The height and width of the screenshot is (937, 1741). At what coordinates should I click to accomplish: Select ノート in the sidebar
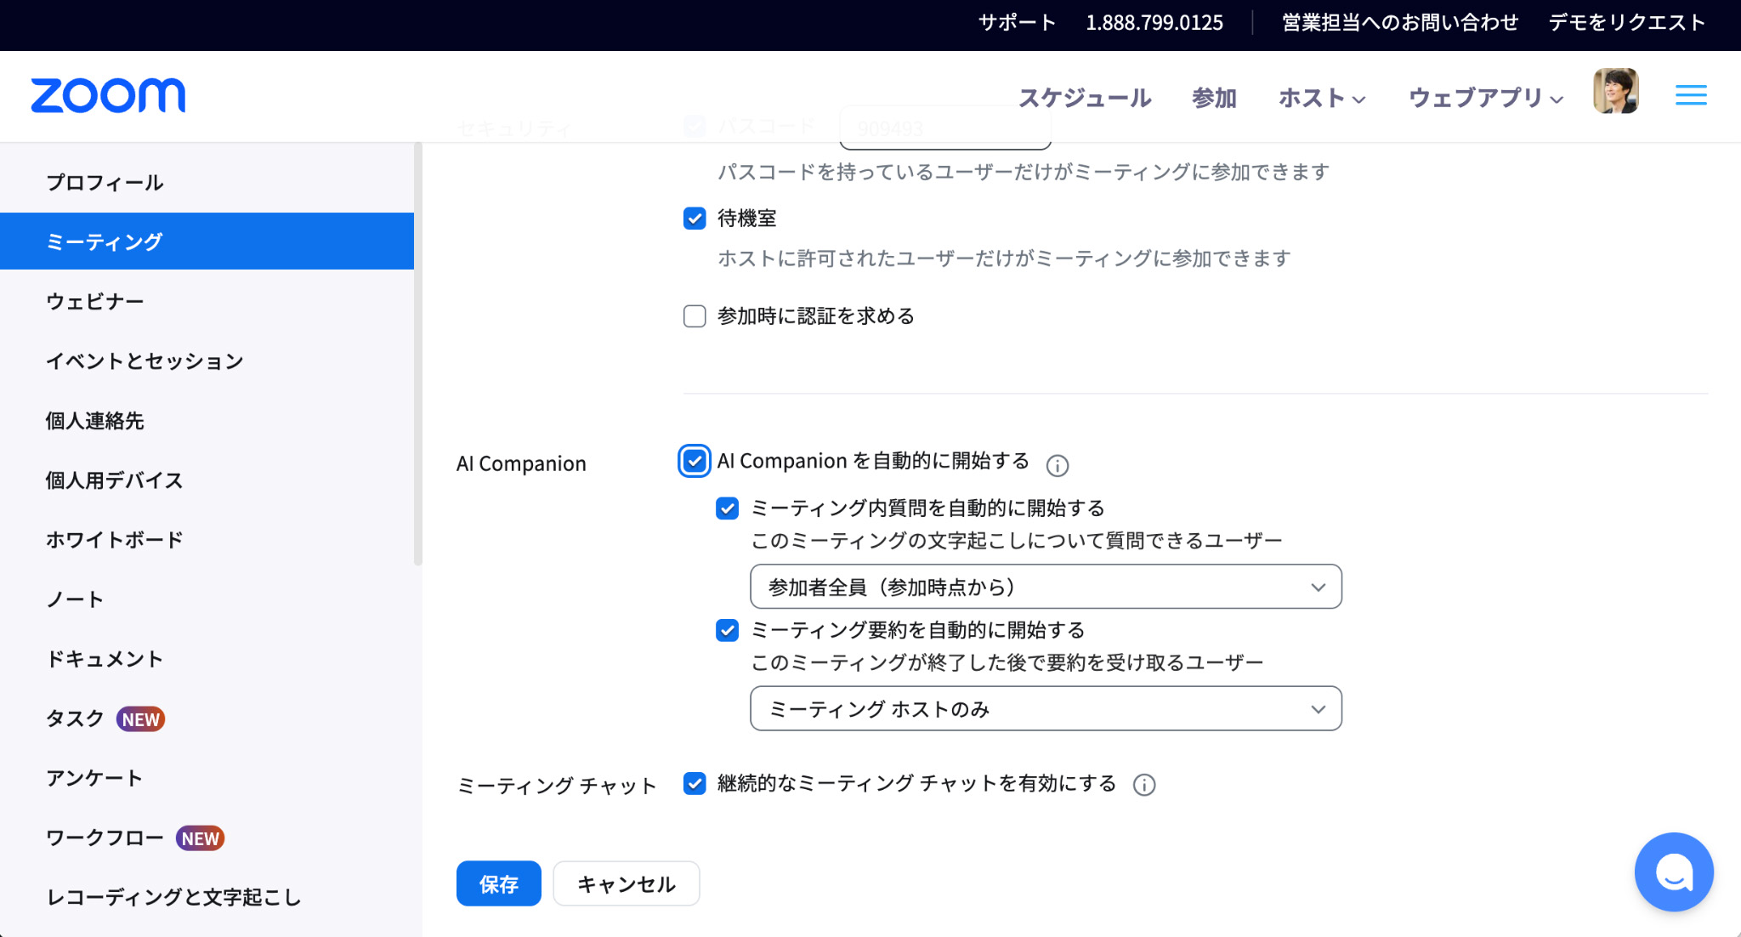[x=207, y=599]
